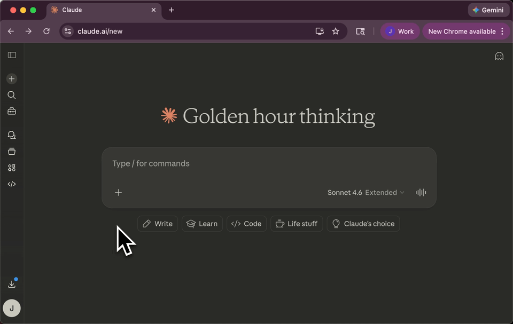
Task: Select the Learn suggestion chip
Action: 202,224
